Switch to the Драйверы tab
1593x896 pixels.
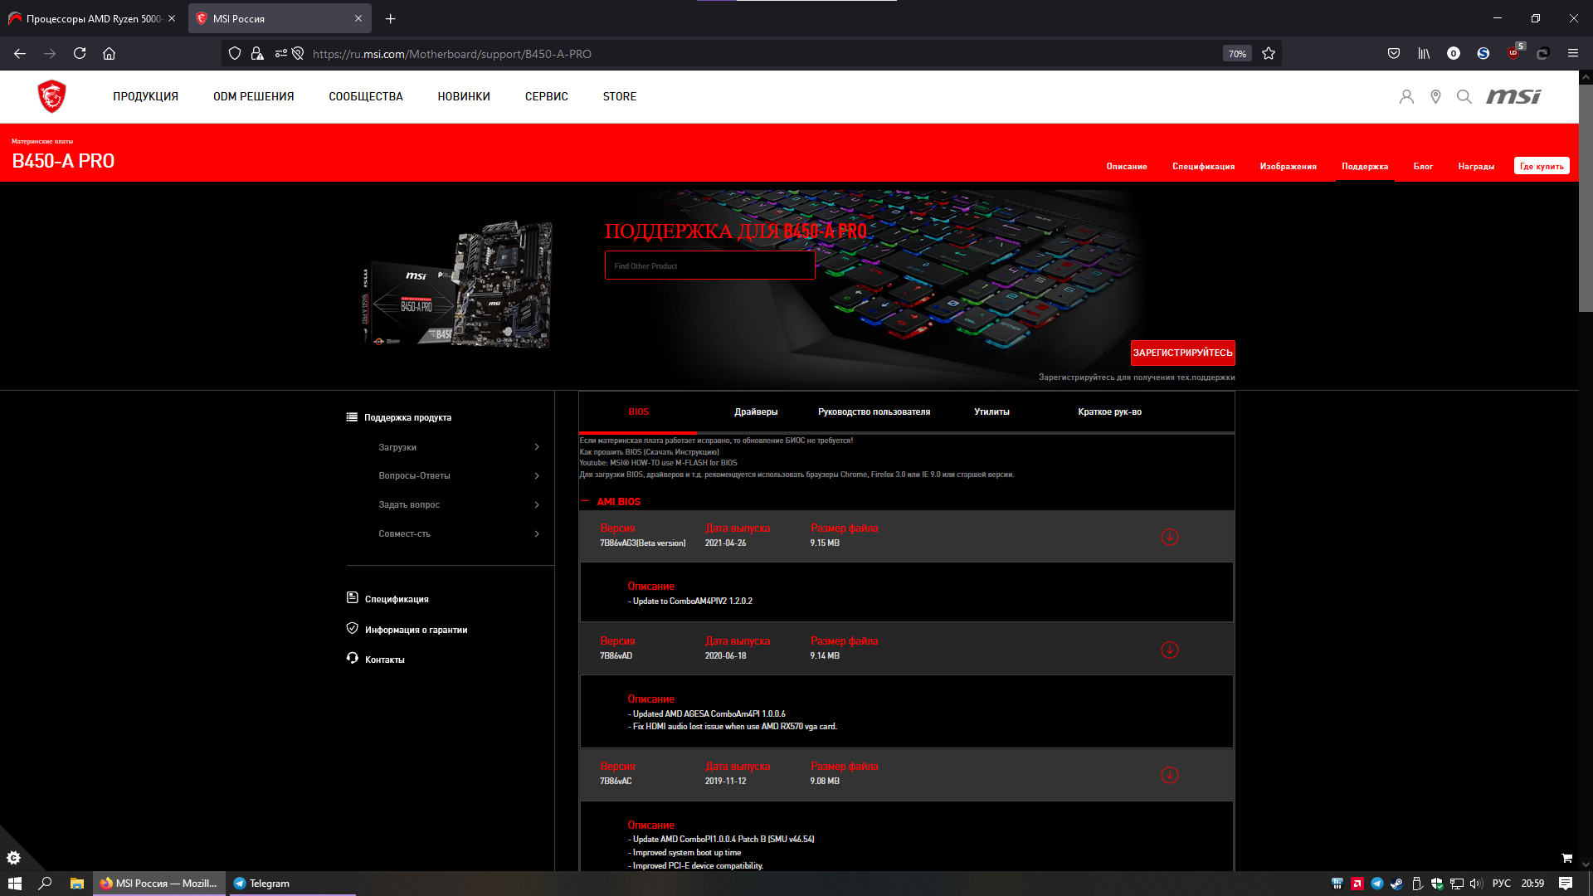[756, 411]
